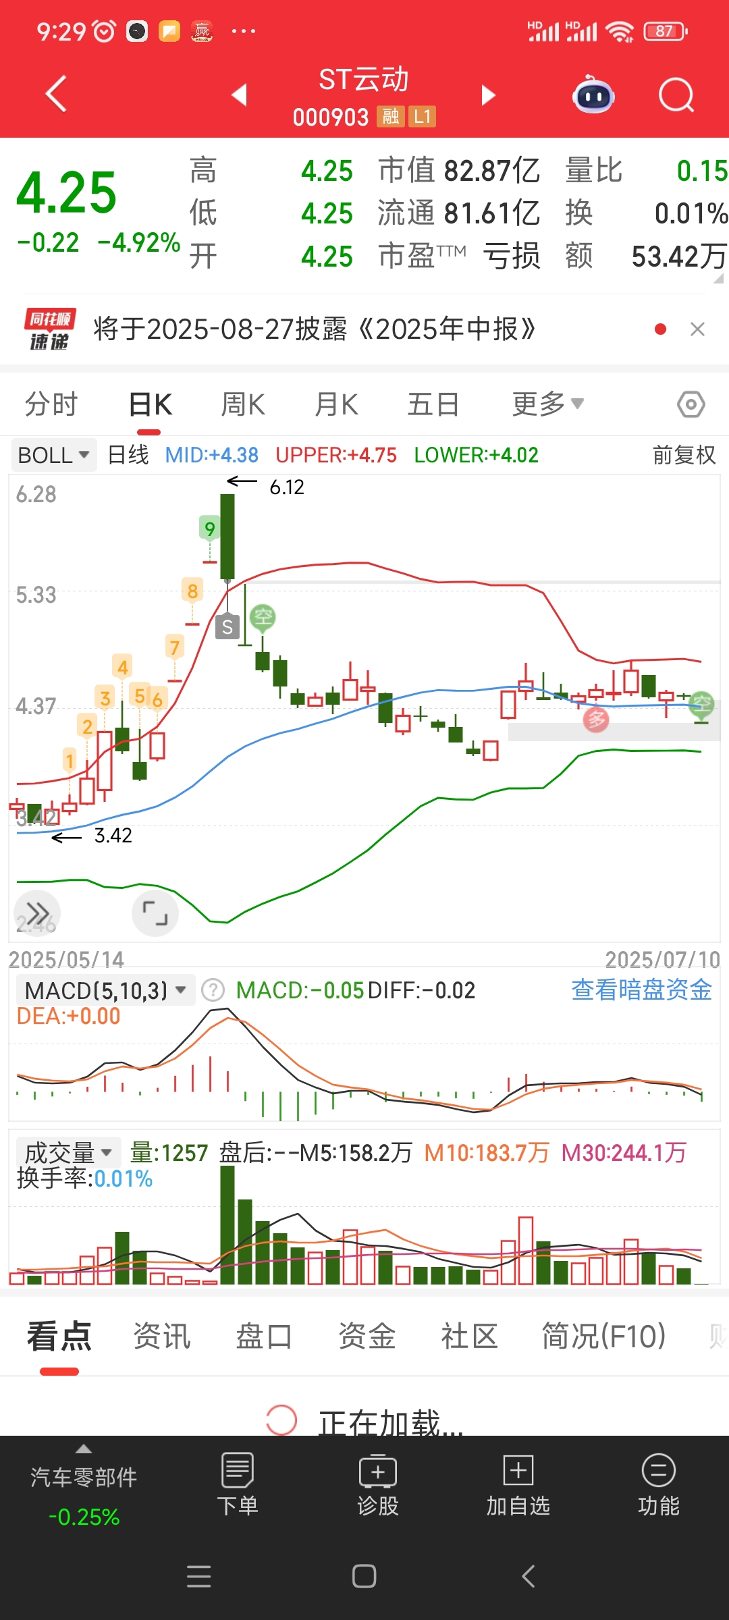Tap the 下单 order icon
The image size is (729, 1620).
tap(238, 1485)
